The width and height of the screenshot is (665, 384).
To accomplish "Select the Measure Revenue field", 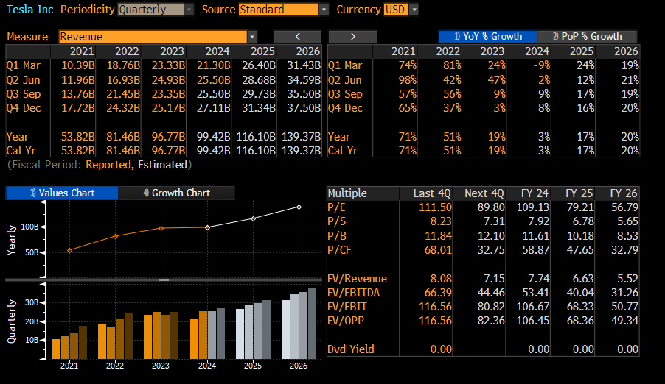I will click(x=153, y=37).
